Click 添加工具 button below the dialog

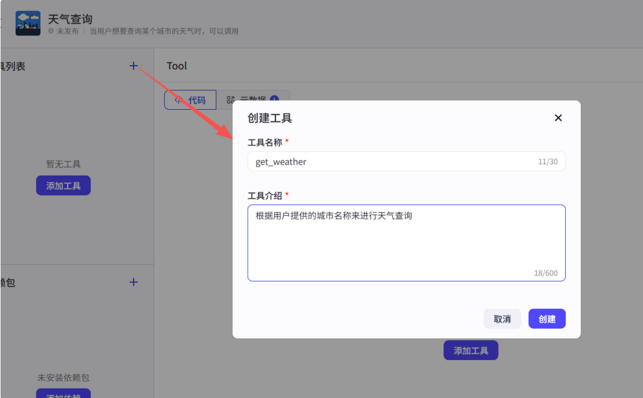(471, 350)
